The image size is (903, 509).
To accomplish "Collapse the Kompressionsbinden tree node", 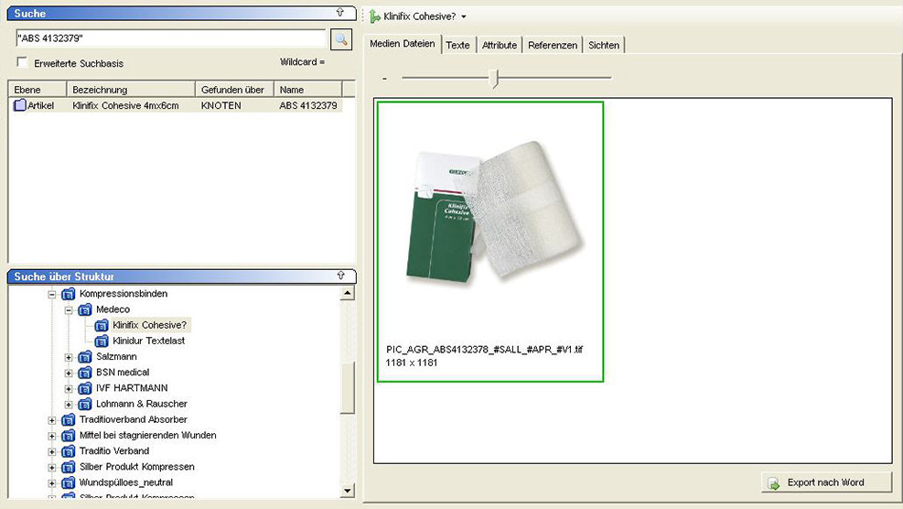I will (52, 295).
